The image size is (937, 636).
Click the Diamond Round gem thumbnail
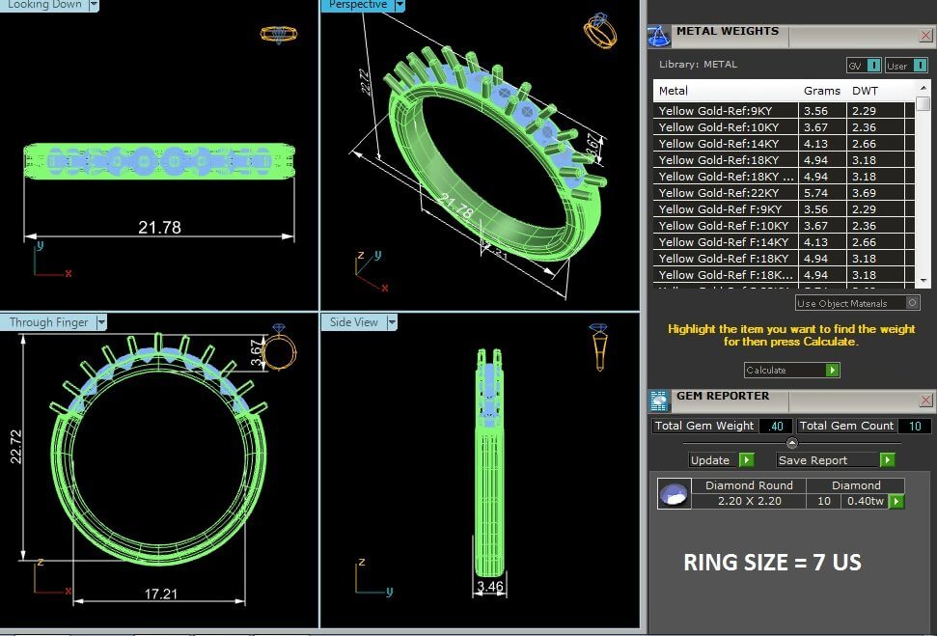[674, 493]
